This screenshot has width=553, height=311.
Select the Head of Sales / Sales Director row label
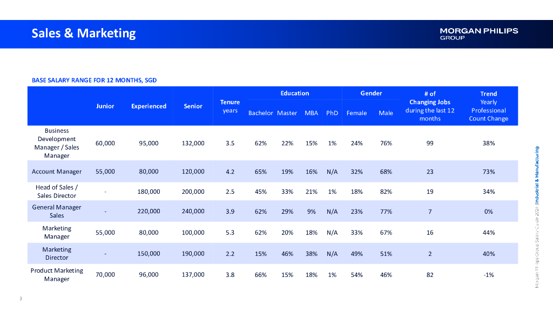(57, 192)
